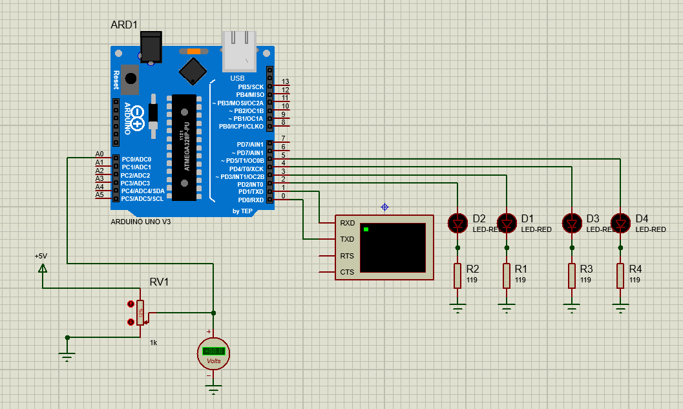This screenshot has width=683, height=409.
Task: Click resistor R1 body
Action: (x=507, y=276)
